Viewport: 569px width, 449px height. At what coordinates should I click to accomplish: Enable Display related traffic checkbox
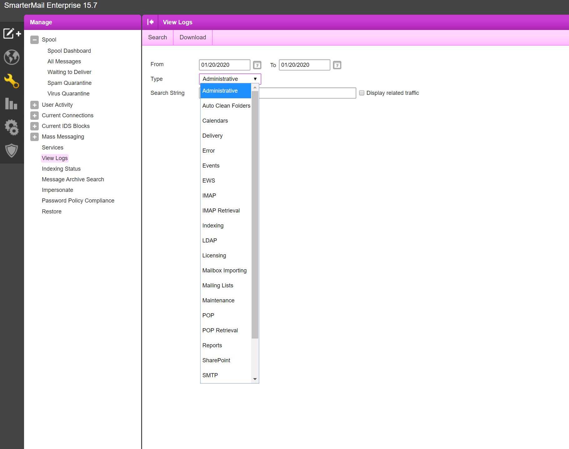[362, 93]
